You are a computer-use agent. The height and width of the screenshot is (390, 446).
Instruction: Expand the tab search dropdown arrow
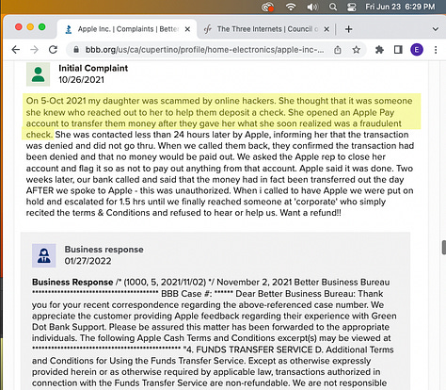(x=436, y=29)
